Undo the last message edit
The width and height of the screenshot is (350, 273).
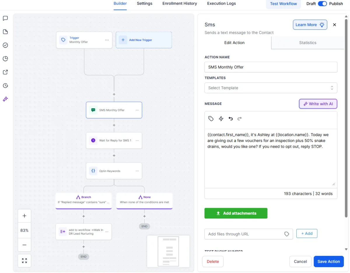[230, 119]
